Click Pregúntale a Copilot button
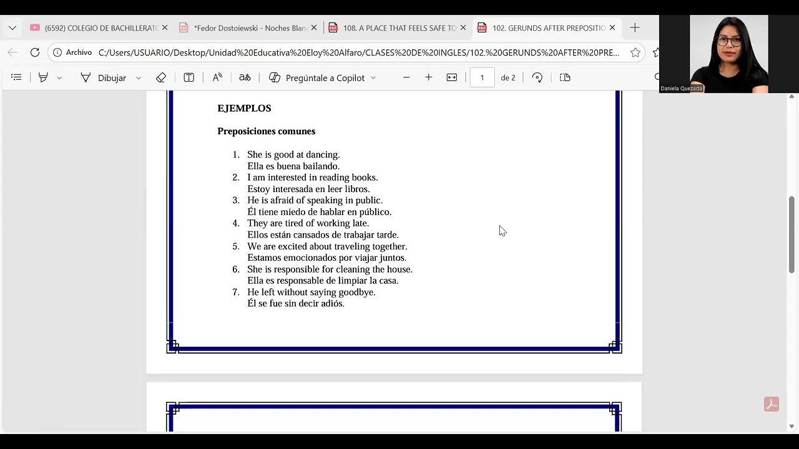Viewport: 799px width, 449px height. pyautogui.click(x=317, y=77)
